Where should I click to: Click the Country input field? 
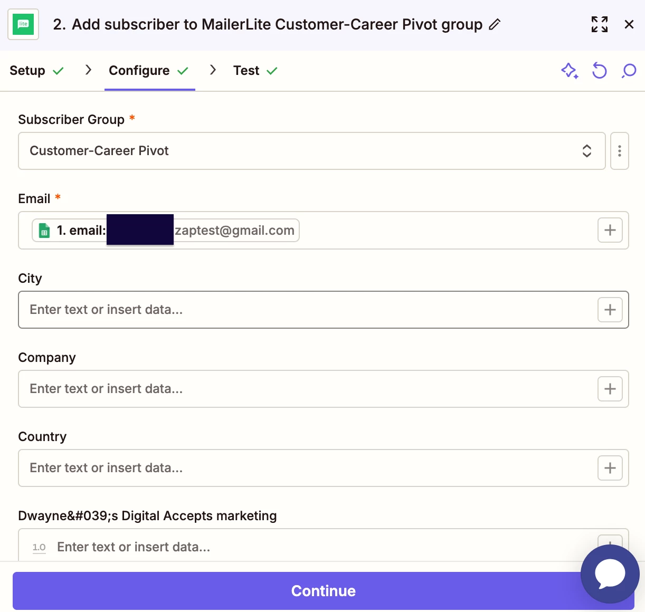pos(324,468)
